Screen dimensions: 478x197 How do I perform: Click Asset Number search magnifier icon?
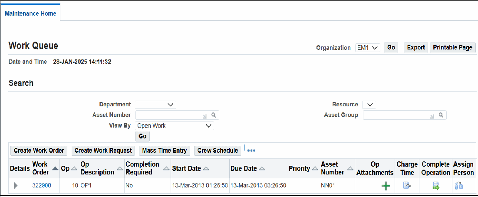[x=214, y=115]
